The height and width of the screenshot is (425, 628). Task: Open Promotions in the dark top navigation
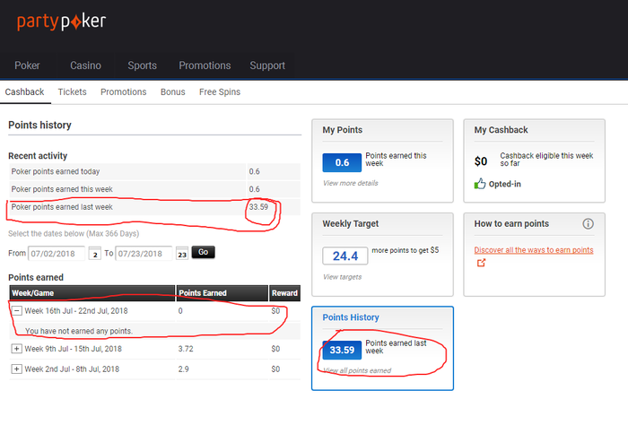pos(205,65)
